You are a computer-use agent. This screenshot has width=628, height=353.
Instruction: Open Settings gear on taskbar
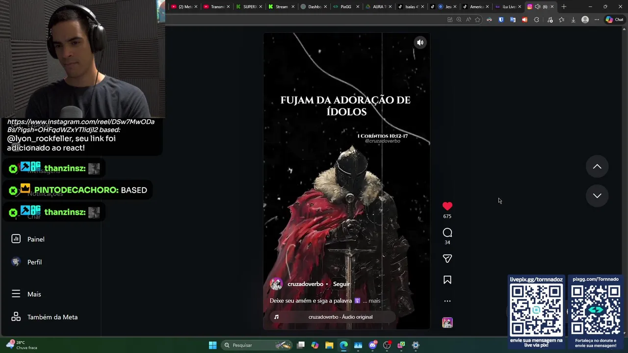click(x=416, y=345)
